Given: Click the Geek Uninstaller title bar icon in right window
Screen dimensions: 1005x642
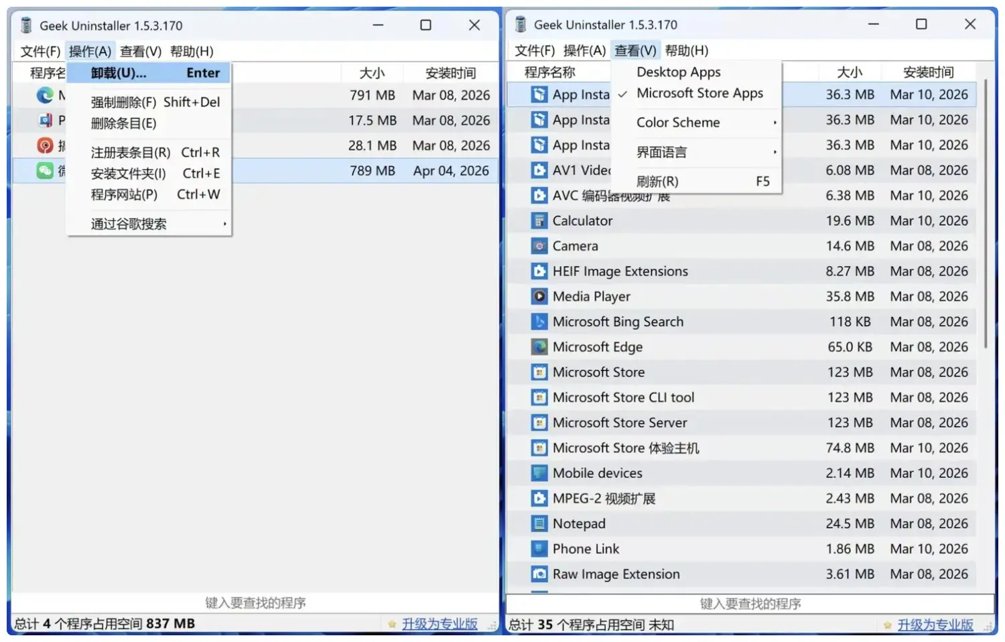Looking at the screenshot, I should pos(521,25).
